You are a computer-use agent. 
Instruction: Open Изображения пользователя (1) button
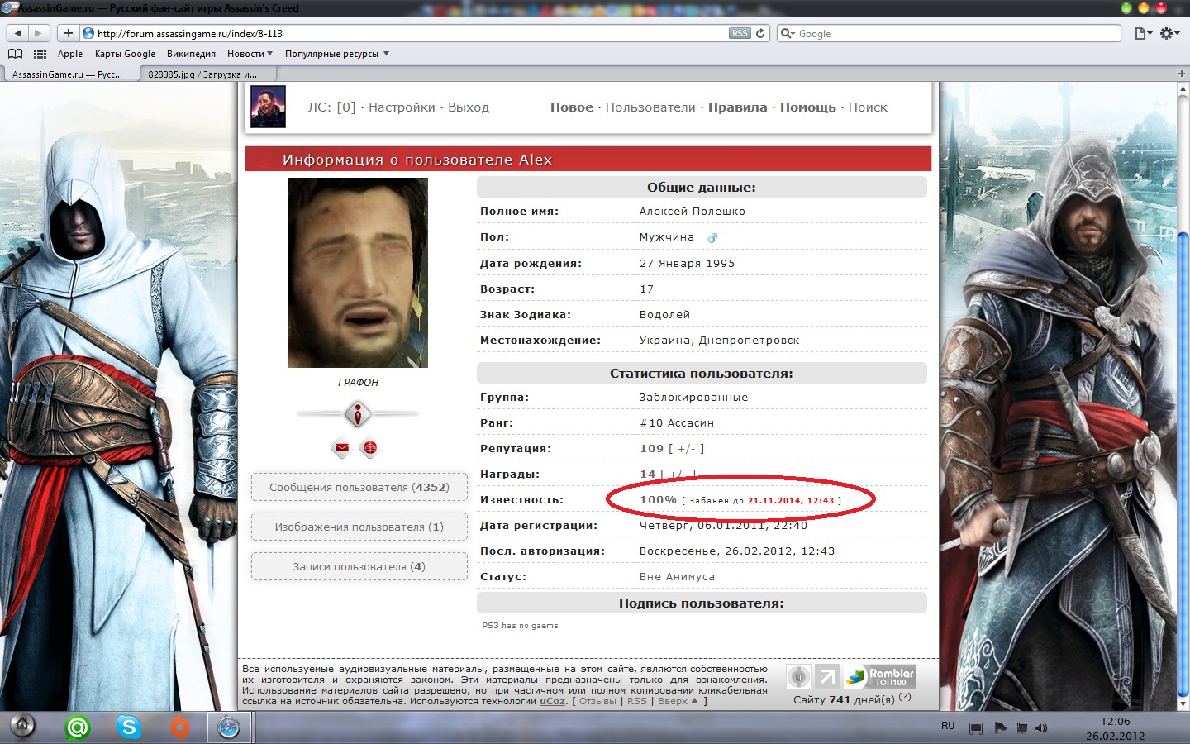(x=359, y=527)
